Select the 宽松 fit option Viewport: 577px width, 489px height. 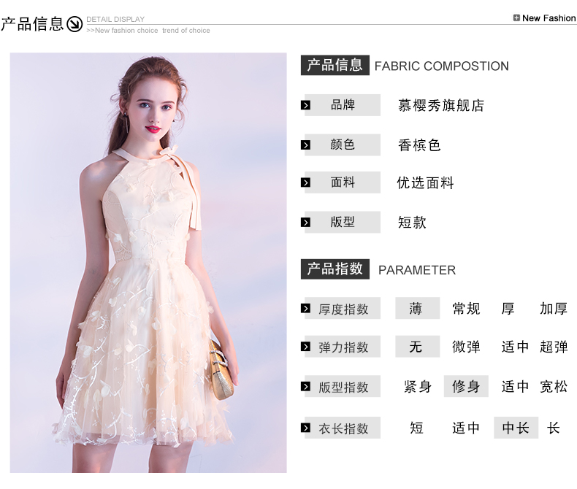pyautogui.click(x=554, y=386)
